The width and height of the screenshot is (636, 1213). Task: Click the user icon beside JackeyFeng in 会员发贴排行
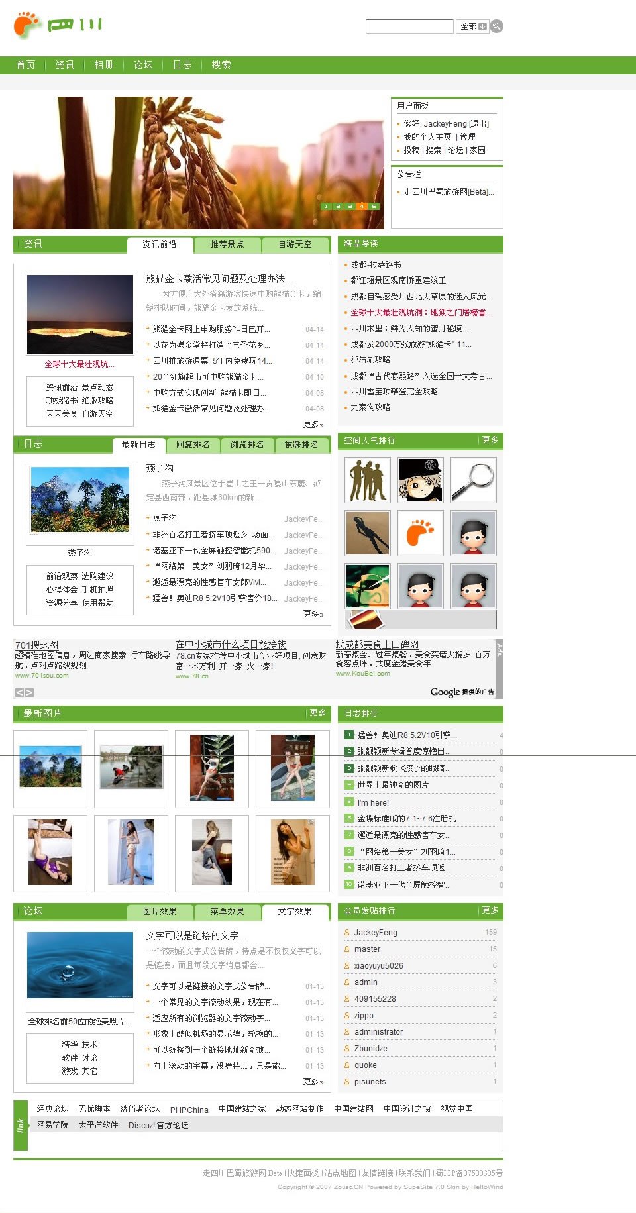click(346, 932)
